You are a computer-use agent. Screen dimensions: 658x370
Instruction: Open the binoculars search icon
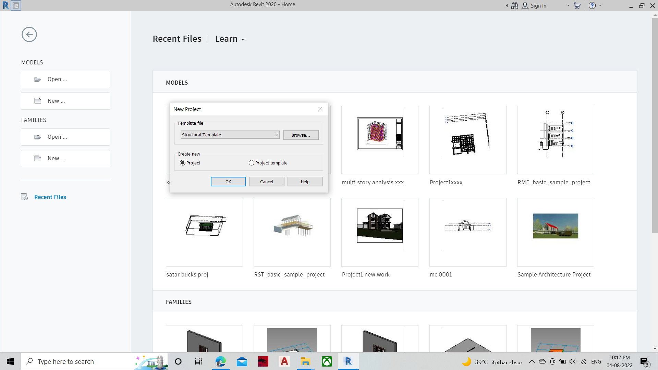pos(515,6)
